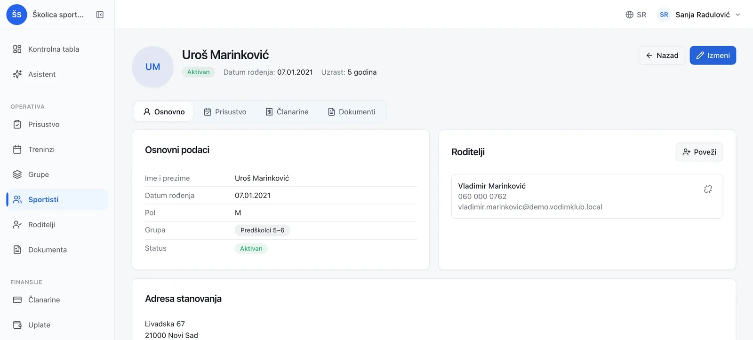The width and height of the screenshot is (753, 340).
Task: Click the parent email vladimir.marinkovic@demo.vodimklub.local
Action: [530, 207]
